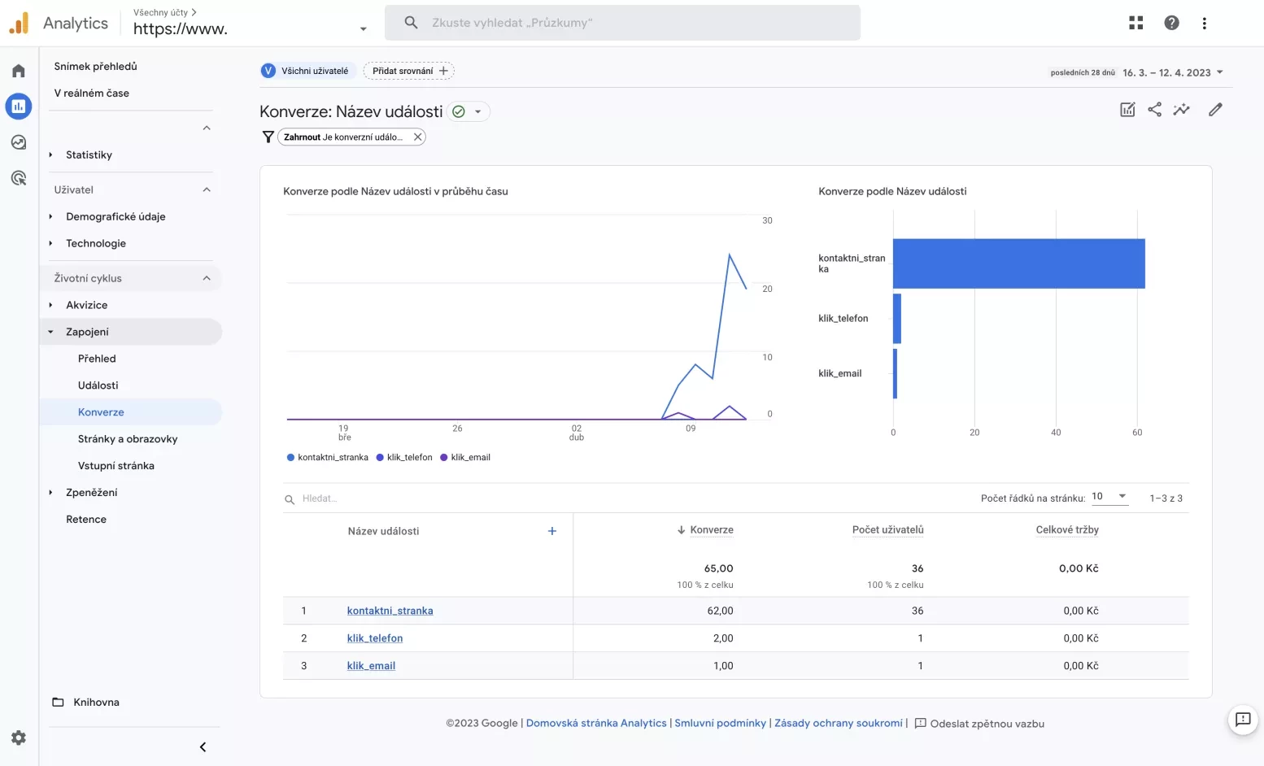Viewport: 1264px width, 766px height.
Task: Open klik_email event link
Action: coord(371,665)
